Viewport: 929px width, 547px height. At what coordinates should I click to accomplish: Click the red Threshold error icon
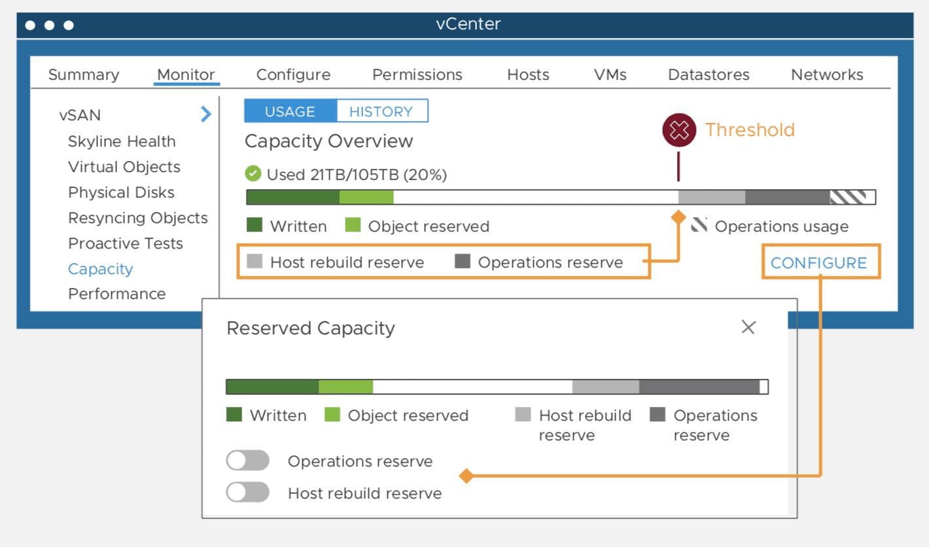point(678,130)
